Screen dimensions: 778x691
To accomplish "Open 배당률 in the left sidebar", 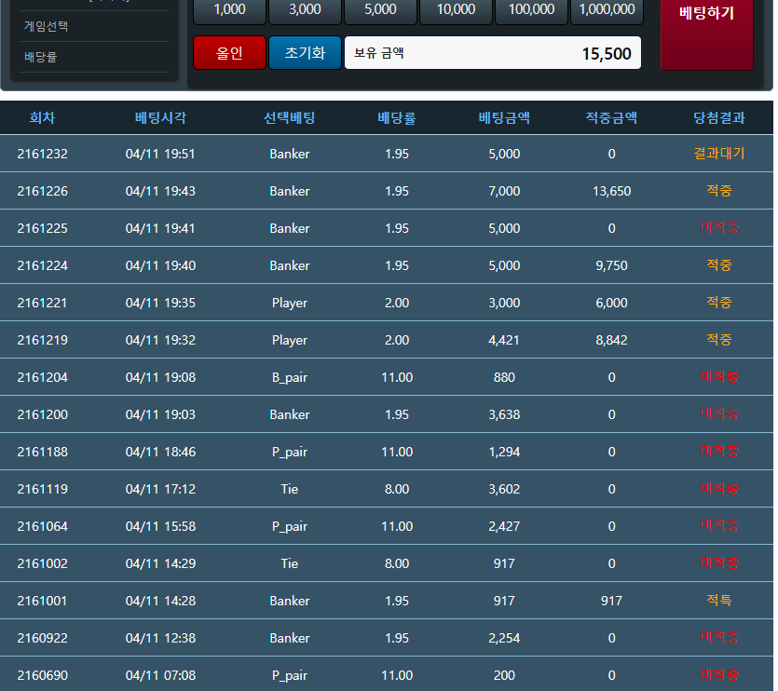I will 41,57.
